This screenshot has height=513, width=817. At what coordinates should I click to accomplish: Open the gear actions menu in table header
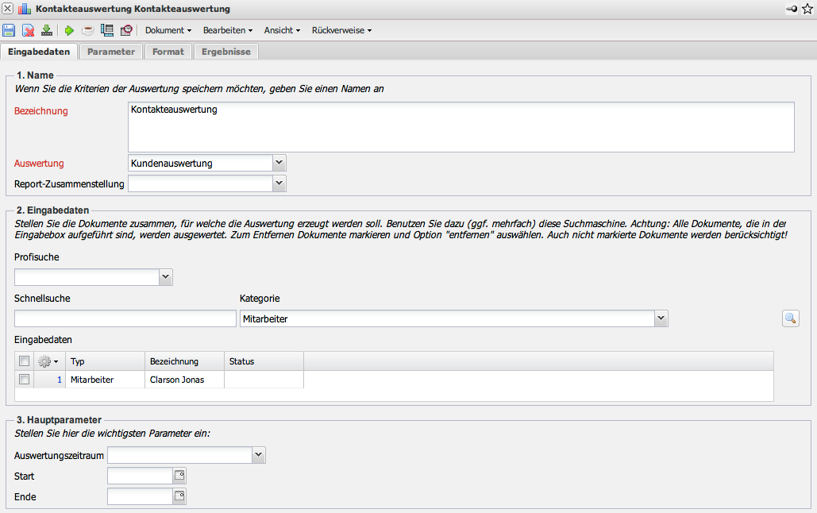pyautogui.click(x=48, y=361)
